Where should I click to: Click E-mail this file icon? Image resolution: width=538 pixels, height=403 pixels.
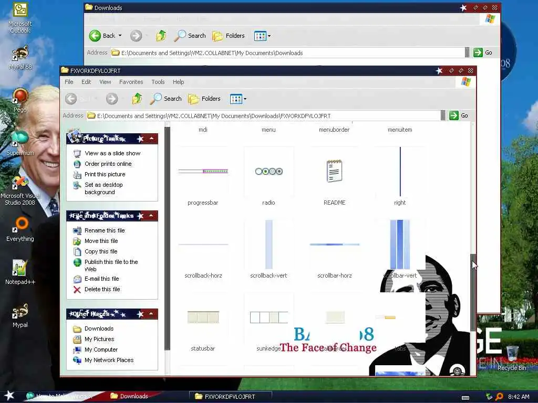click(x=77, y=279)
